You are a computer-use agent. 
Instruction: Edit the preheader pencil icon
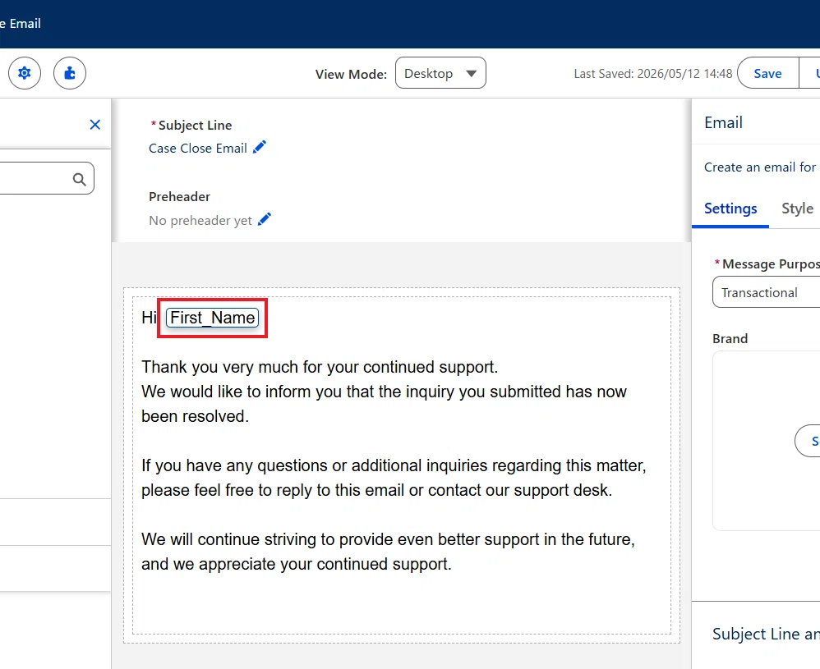coord(265,219)
